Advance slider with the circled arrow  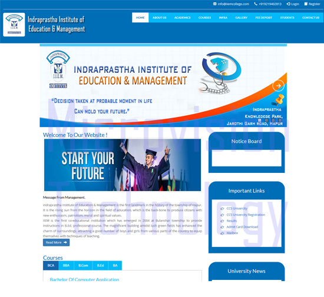point(278,86)
